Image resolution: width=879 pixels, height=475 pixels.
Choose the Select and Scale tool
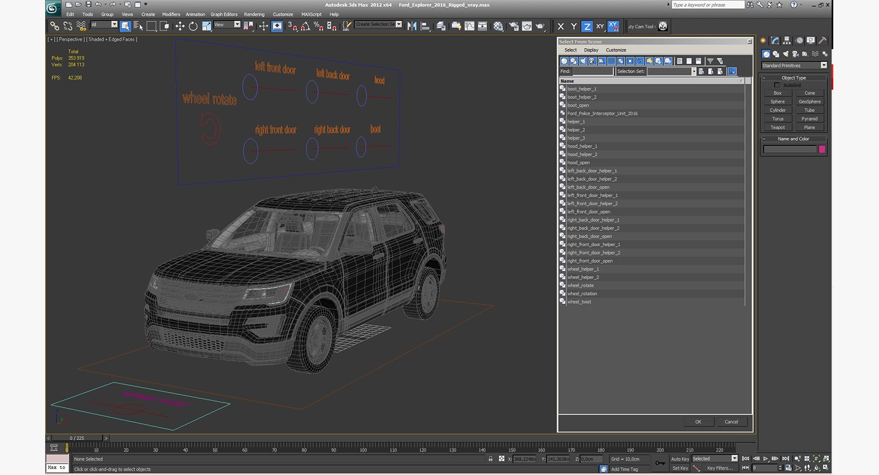[x=206, y=26]
